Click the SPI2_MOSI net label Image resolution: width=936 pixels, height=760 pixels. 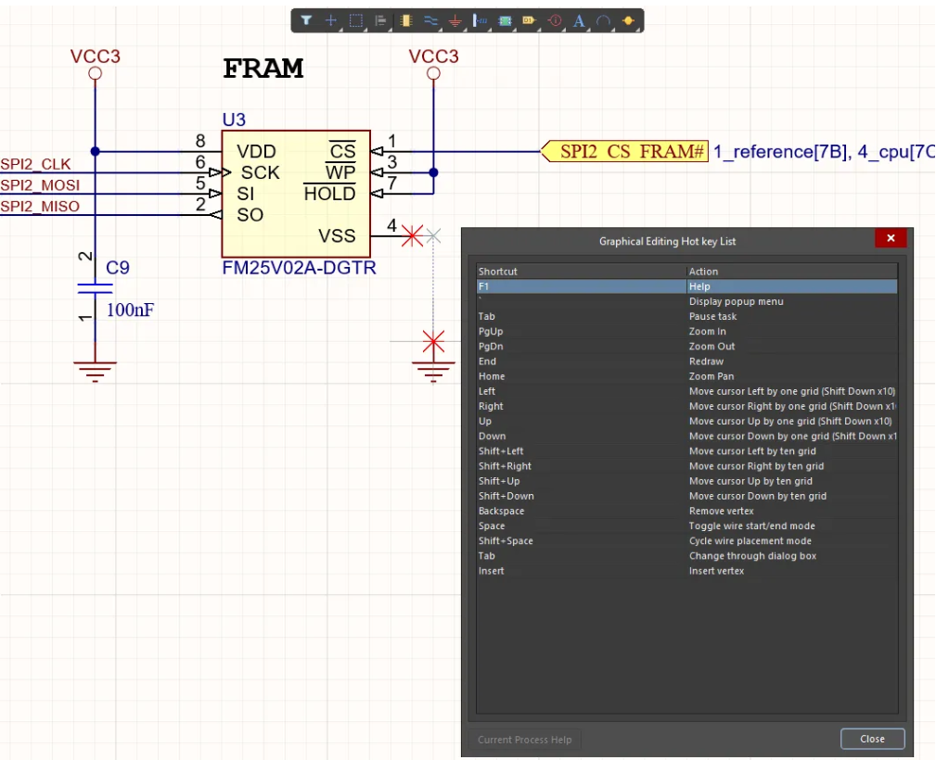40,185
